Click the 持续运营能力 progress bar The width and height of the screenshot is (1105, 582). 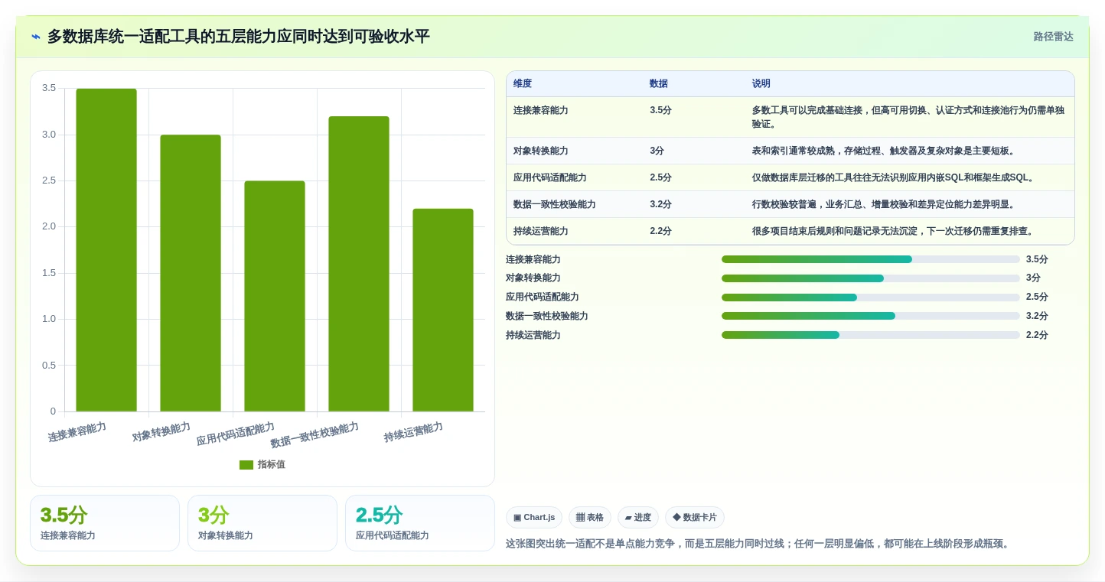(871, 335)
